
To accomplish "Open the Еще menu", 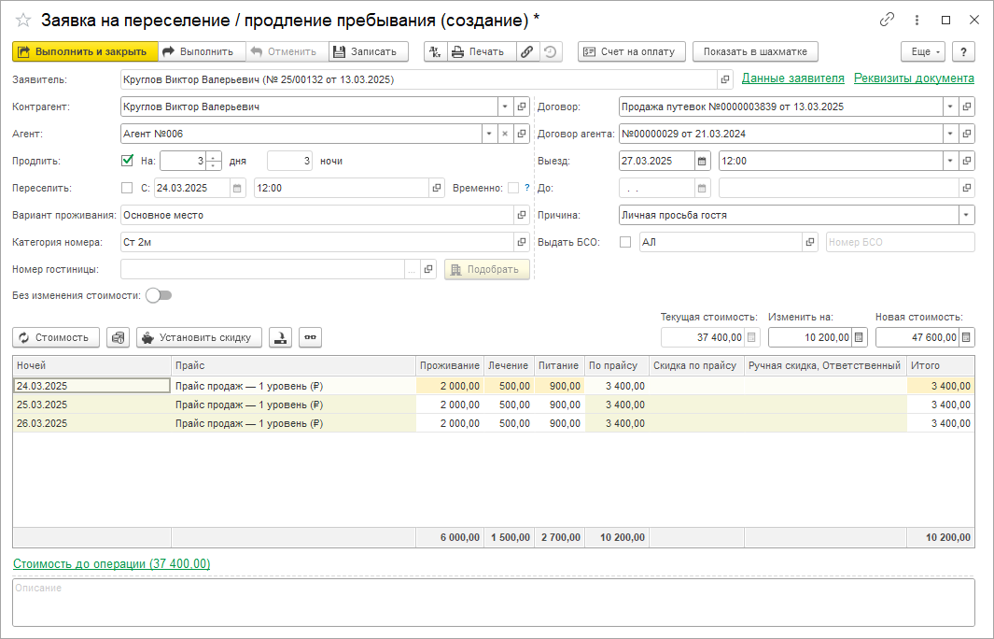I will (x=922, y=52).
